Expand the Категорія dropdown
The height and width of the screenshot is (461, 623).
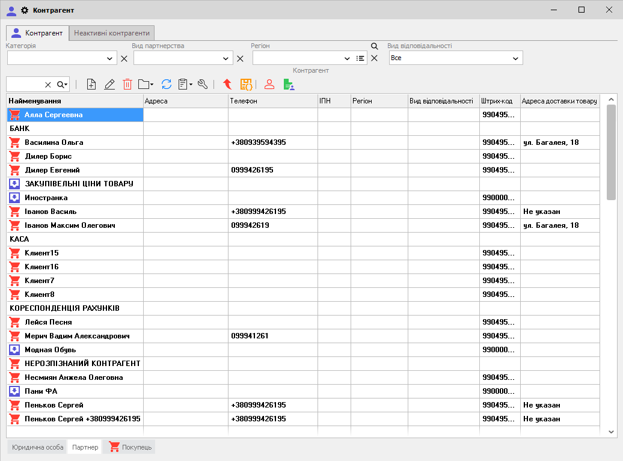109,58
